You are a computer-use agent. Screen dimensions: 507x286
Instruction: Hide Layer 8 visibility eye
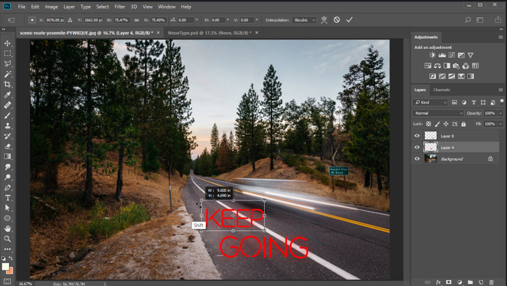pyautogui.click(x=417, y=136)
